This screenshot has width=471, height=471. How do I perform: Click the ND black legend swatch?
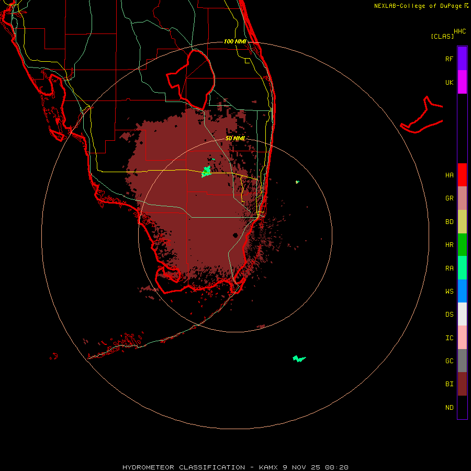tap(462, 407)
